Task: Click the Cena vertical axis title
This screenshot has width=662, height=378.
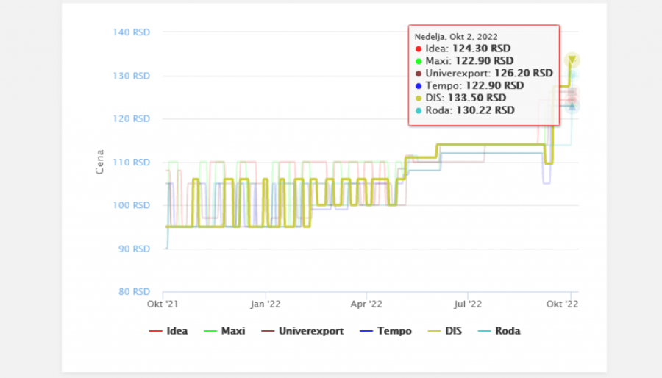Action: pyautogui.click(x=100, y=162)
